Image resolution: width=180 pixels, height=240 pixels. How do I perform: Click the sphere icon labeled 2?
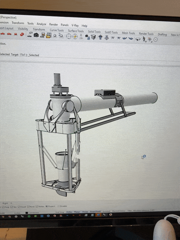point(61,35)
